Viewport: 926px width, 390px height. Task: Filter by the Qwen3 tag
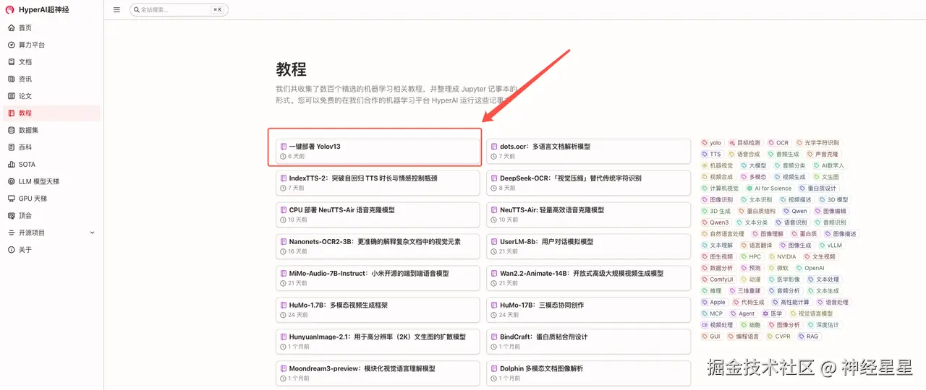pos(715,222)
